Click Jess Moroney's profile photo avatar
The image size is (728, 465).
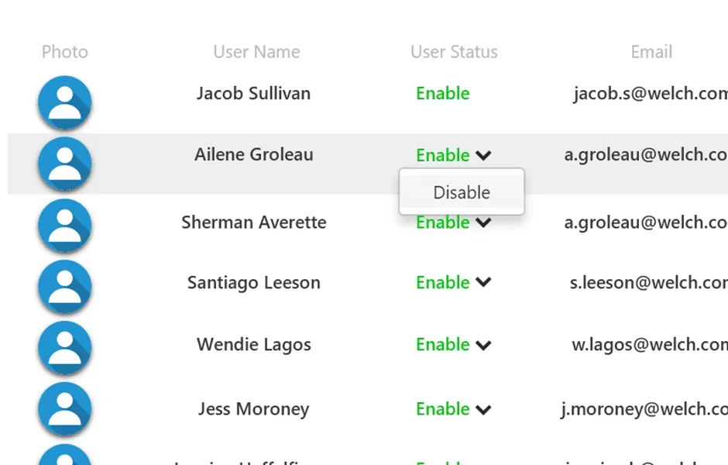click(x=65, y=410)
